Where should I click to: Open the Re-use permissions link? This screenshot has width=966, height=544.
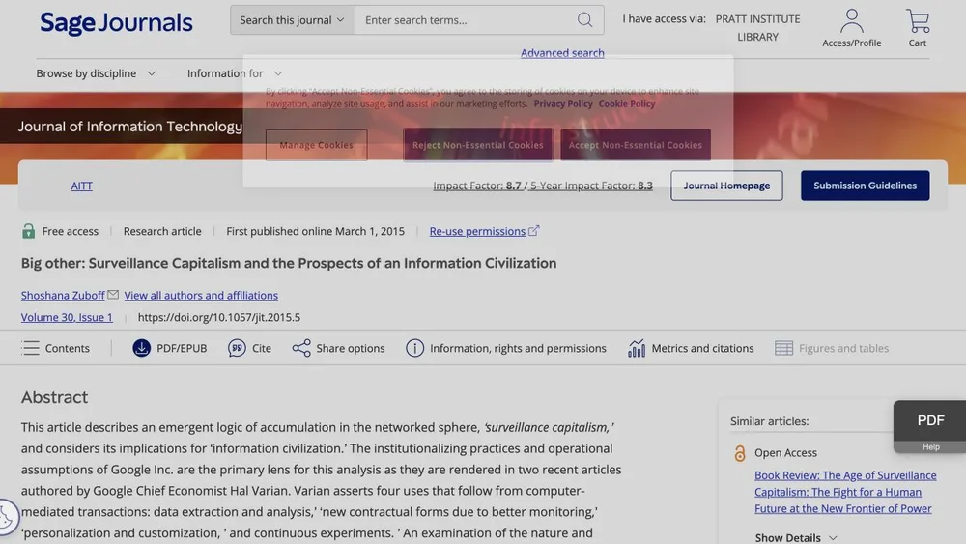point(477,231)
